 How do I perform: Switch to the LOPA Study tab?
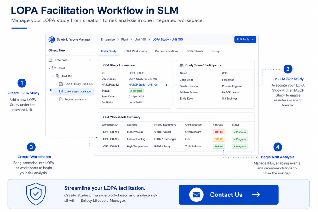point(108,51)
